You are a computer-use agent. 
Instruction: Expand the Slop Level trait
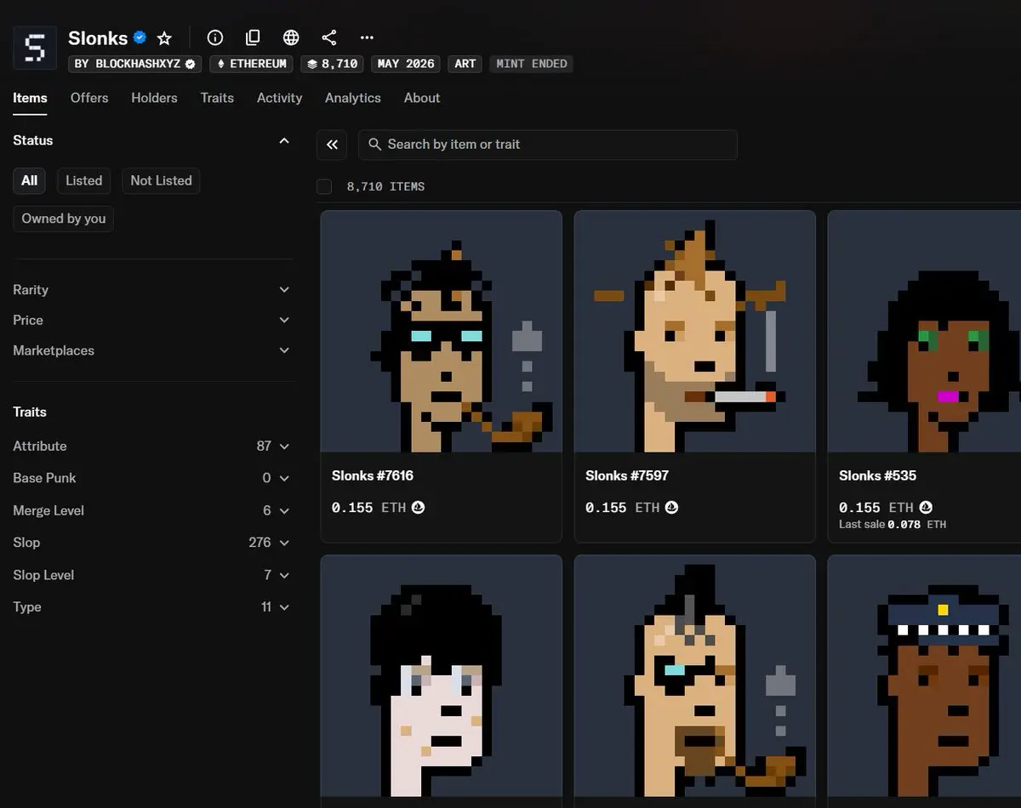point(152,575)
